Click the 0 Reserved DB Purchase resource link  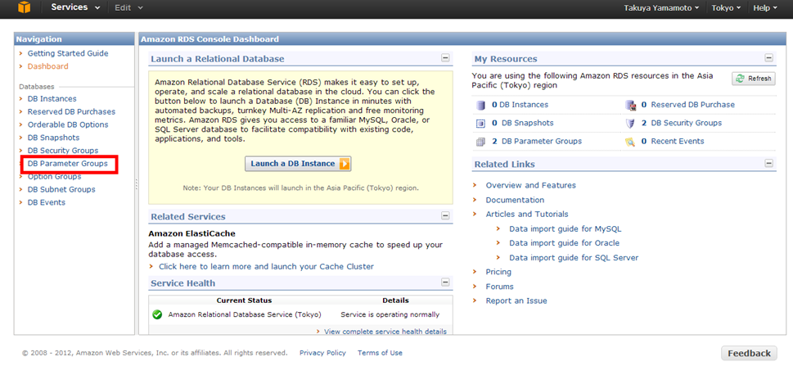coord(688,105)
